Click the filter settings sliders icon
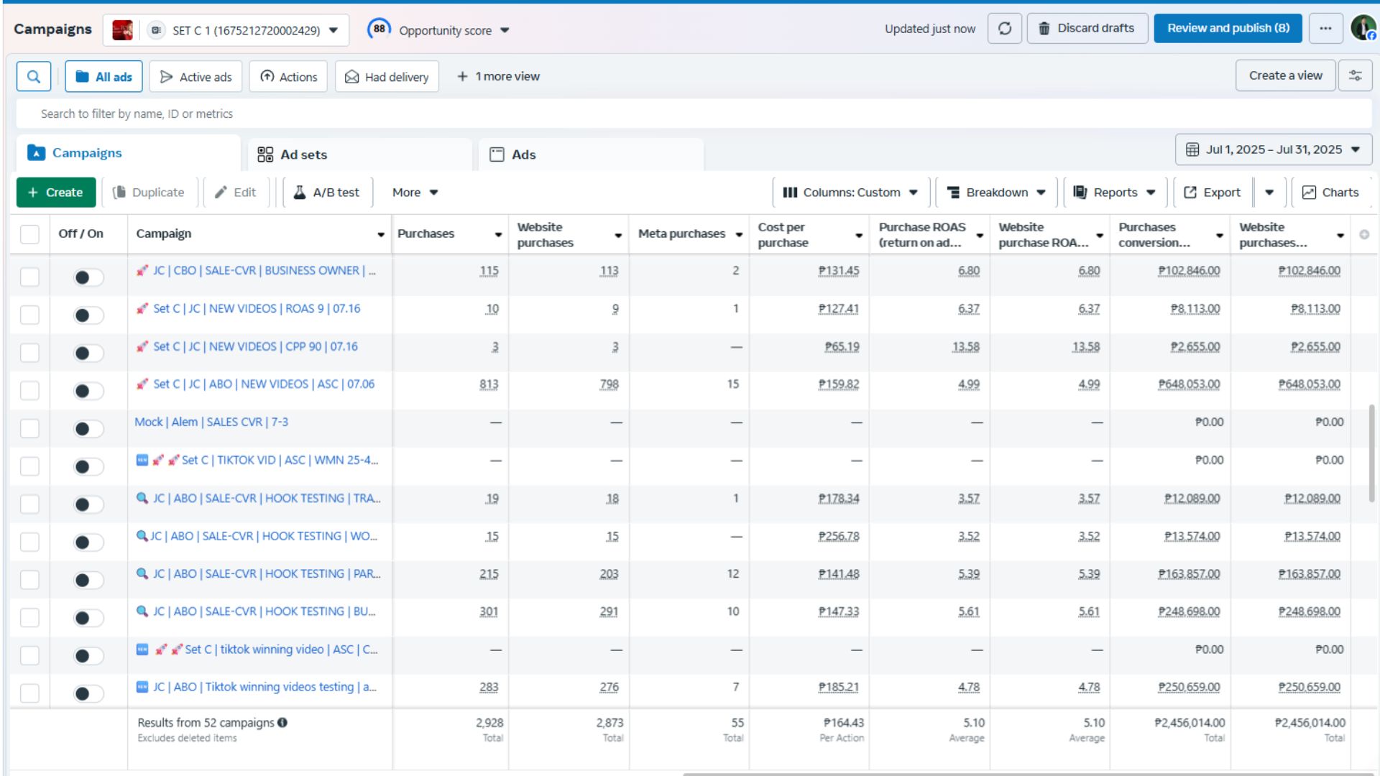 (1355, 75)
